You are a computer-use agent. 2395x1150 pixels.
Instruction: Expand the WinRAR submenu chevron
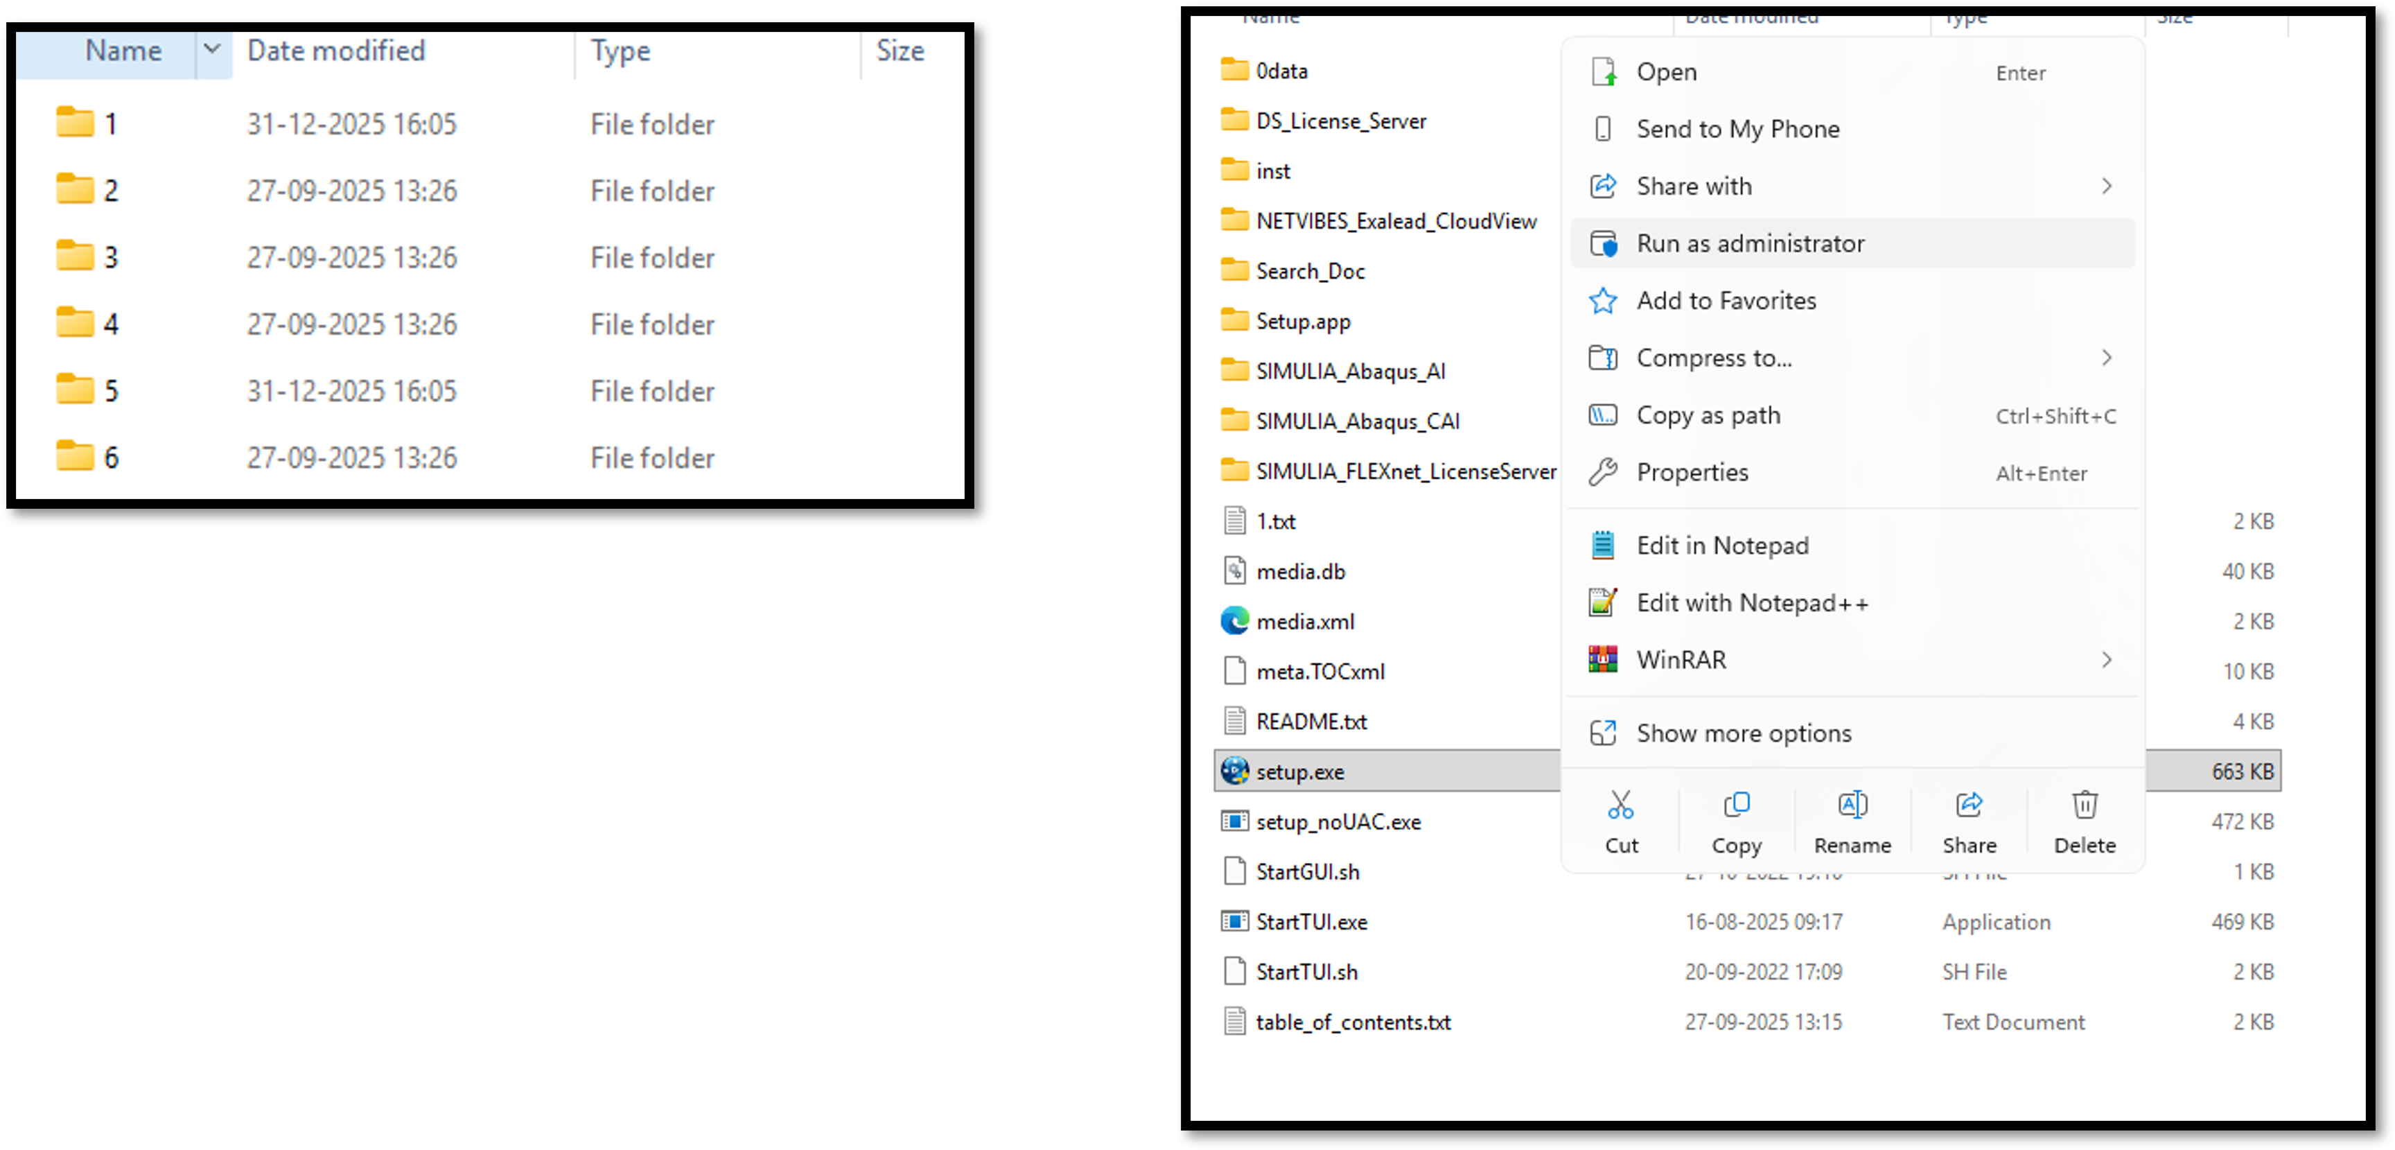click(2106, 660)
